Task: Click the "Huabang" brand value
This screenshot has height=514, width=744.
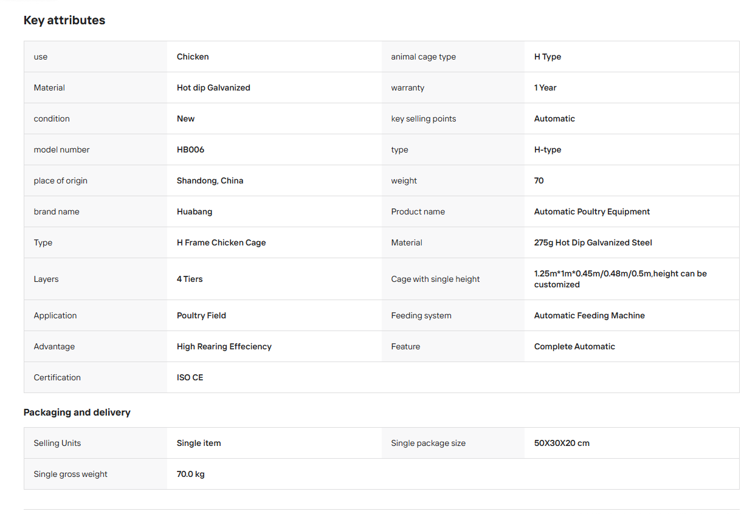Action: pos(195,211)
